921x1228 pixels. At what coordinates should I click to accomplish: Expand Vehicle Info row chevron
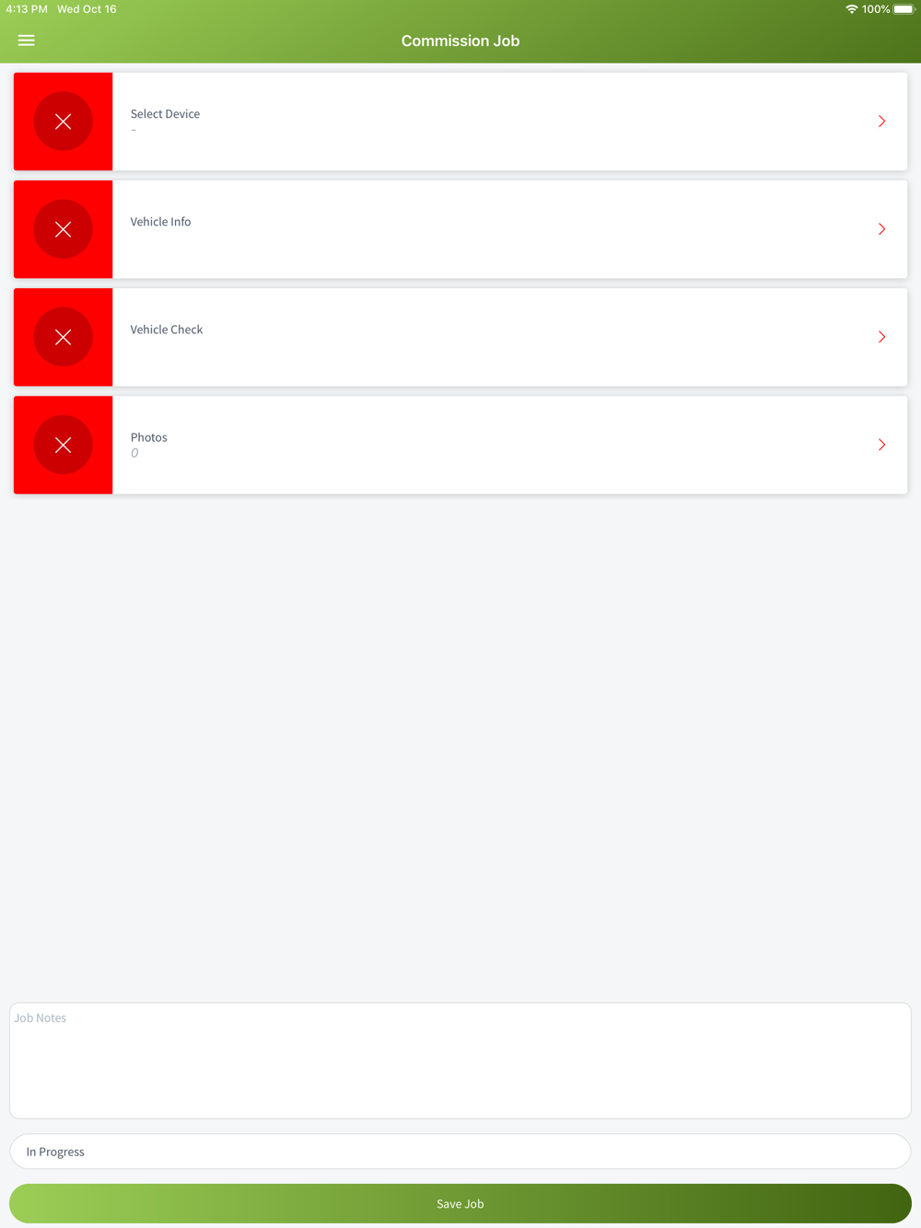(x=881, y=229)
